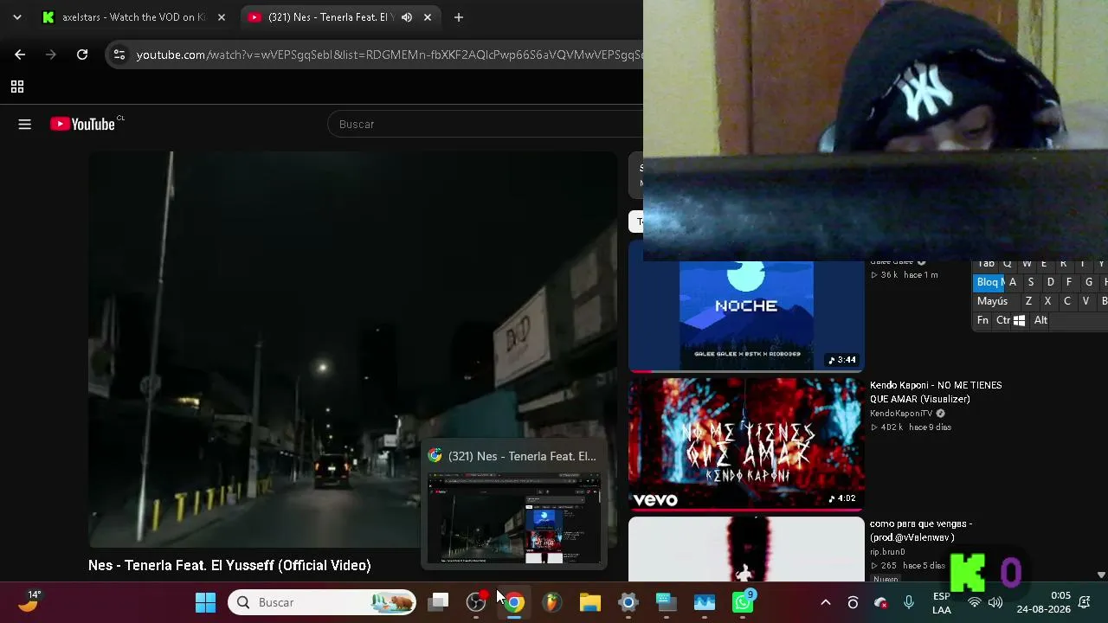Click the Alt key on keyboard overlay
1108x623 pixels.
click(x=1040, y=320)
